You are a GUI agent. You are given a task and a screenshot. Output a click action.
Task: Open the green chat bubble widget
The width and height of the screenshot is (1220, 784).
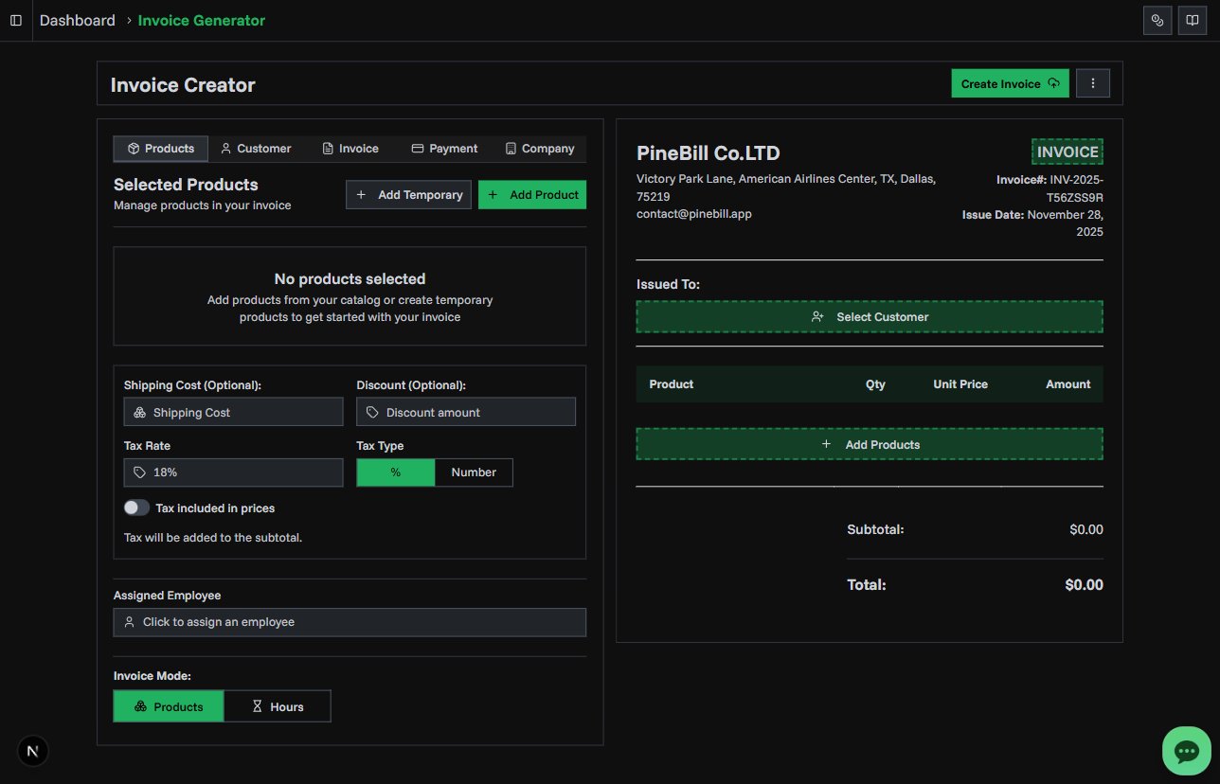(x=1186, y=751)
